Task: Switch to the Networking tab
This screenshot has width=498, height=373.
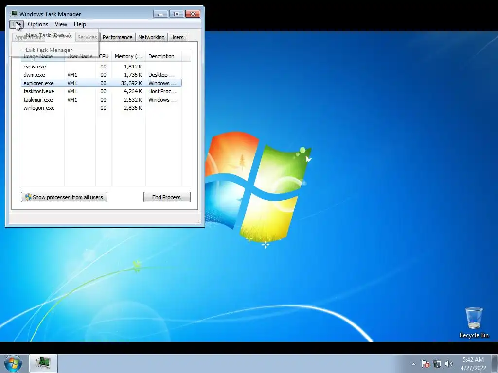Action: pos(151,37)
